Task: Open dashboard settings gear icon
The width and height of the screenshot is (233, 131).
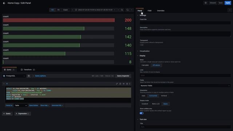Action: 206,3
